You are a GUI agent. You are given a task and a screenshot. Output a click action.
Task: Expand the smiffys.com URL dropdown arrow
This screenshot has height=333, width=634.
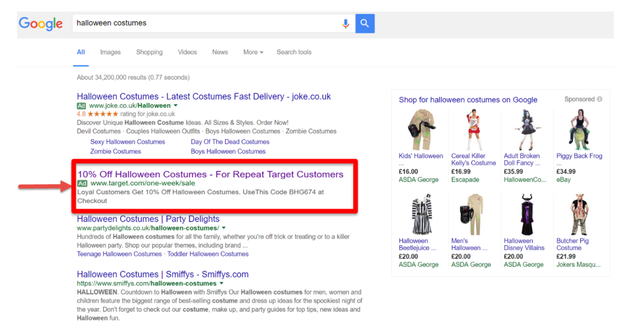point(221,283)
